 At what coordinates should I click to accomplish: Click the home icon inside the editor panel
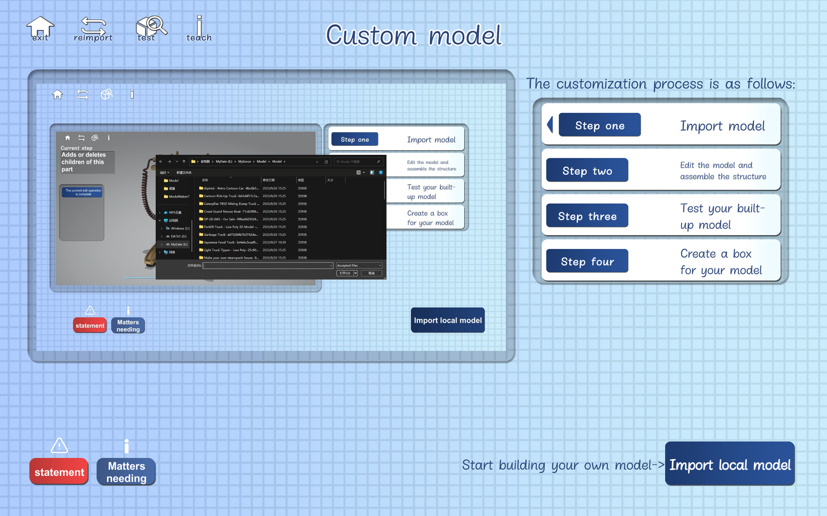click(x=58, y=95)
